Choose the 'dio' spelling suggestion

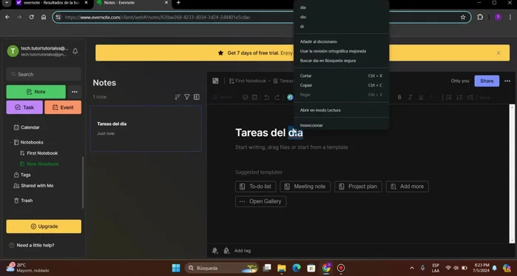pos(341,17)
